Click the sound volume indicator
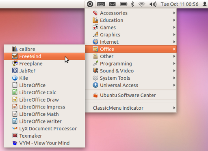Image resolution: width=208 pixels, height=151 pixels. [153, 4]
